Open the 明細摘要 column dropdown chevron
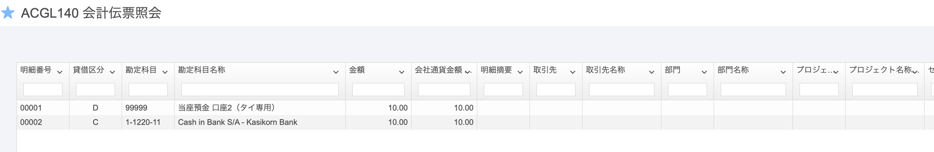The width and height of the screenshot is (934, 152). coord(520,72)
